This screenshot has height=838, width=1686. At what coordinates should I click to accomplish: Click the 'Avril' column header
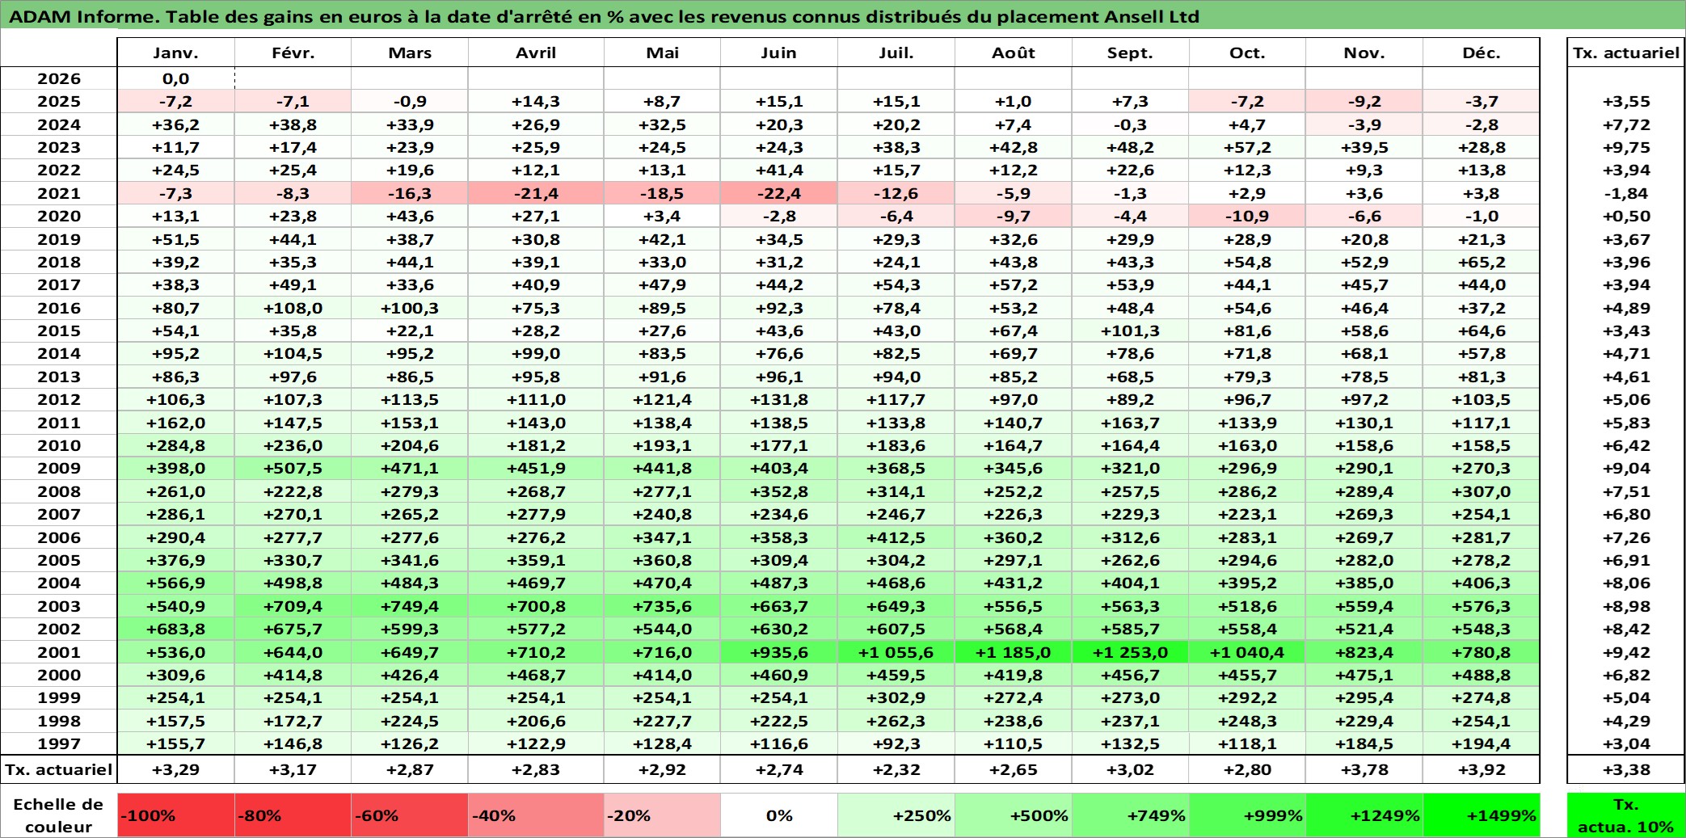536,53
